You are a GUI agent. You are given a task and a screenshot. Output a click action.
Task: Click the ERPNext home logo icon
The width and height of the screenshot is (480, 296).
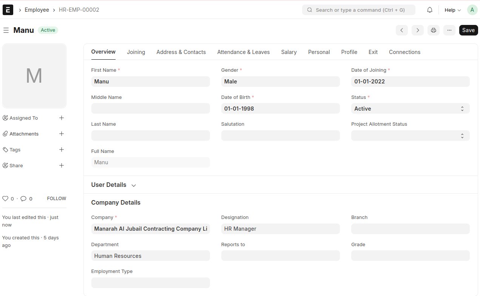tap(8, 10)
